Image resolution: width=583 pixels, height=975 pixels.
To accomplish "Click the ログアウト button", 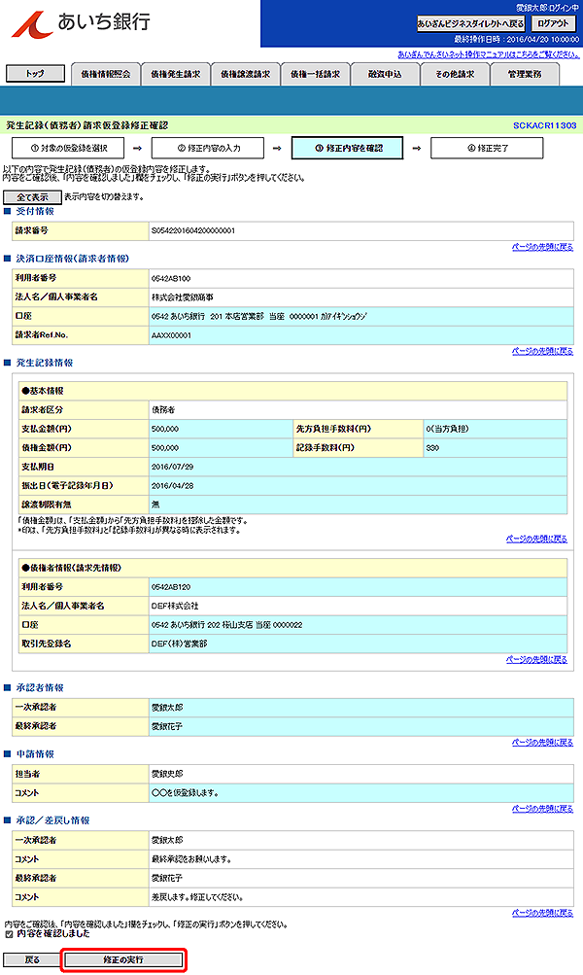I will (x=553, y=23).
